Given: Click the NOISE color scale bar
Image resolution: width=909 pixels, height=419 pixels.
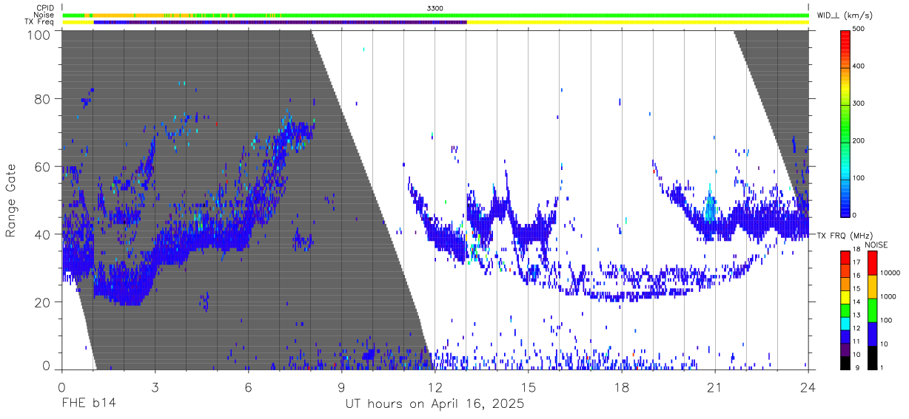Looking at the screenshot, I should pos(872,309).
